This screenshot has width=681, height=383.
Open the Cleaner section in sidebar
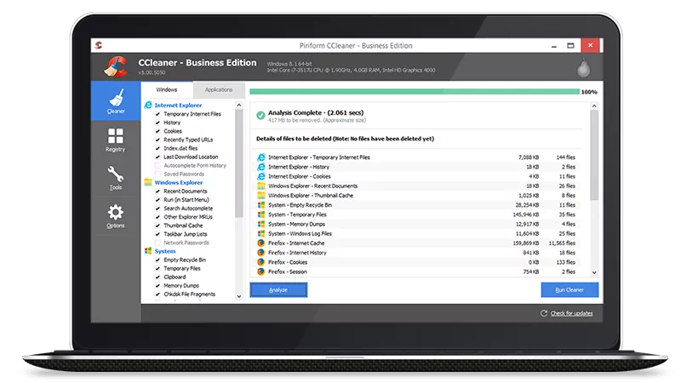click(x=116, y=101)
